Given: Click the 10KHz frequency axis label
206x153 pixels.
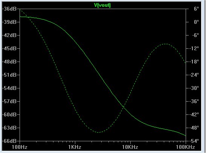Looking at the screenshot, I should click(130, 147).
